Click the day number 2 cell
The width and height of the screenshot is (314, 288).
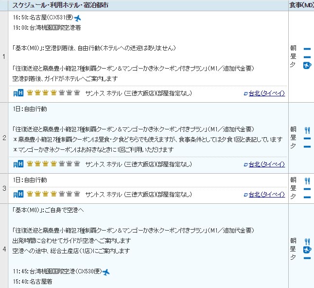(x=4, y=138)
